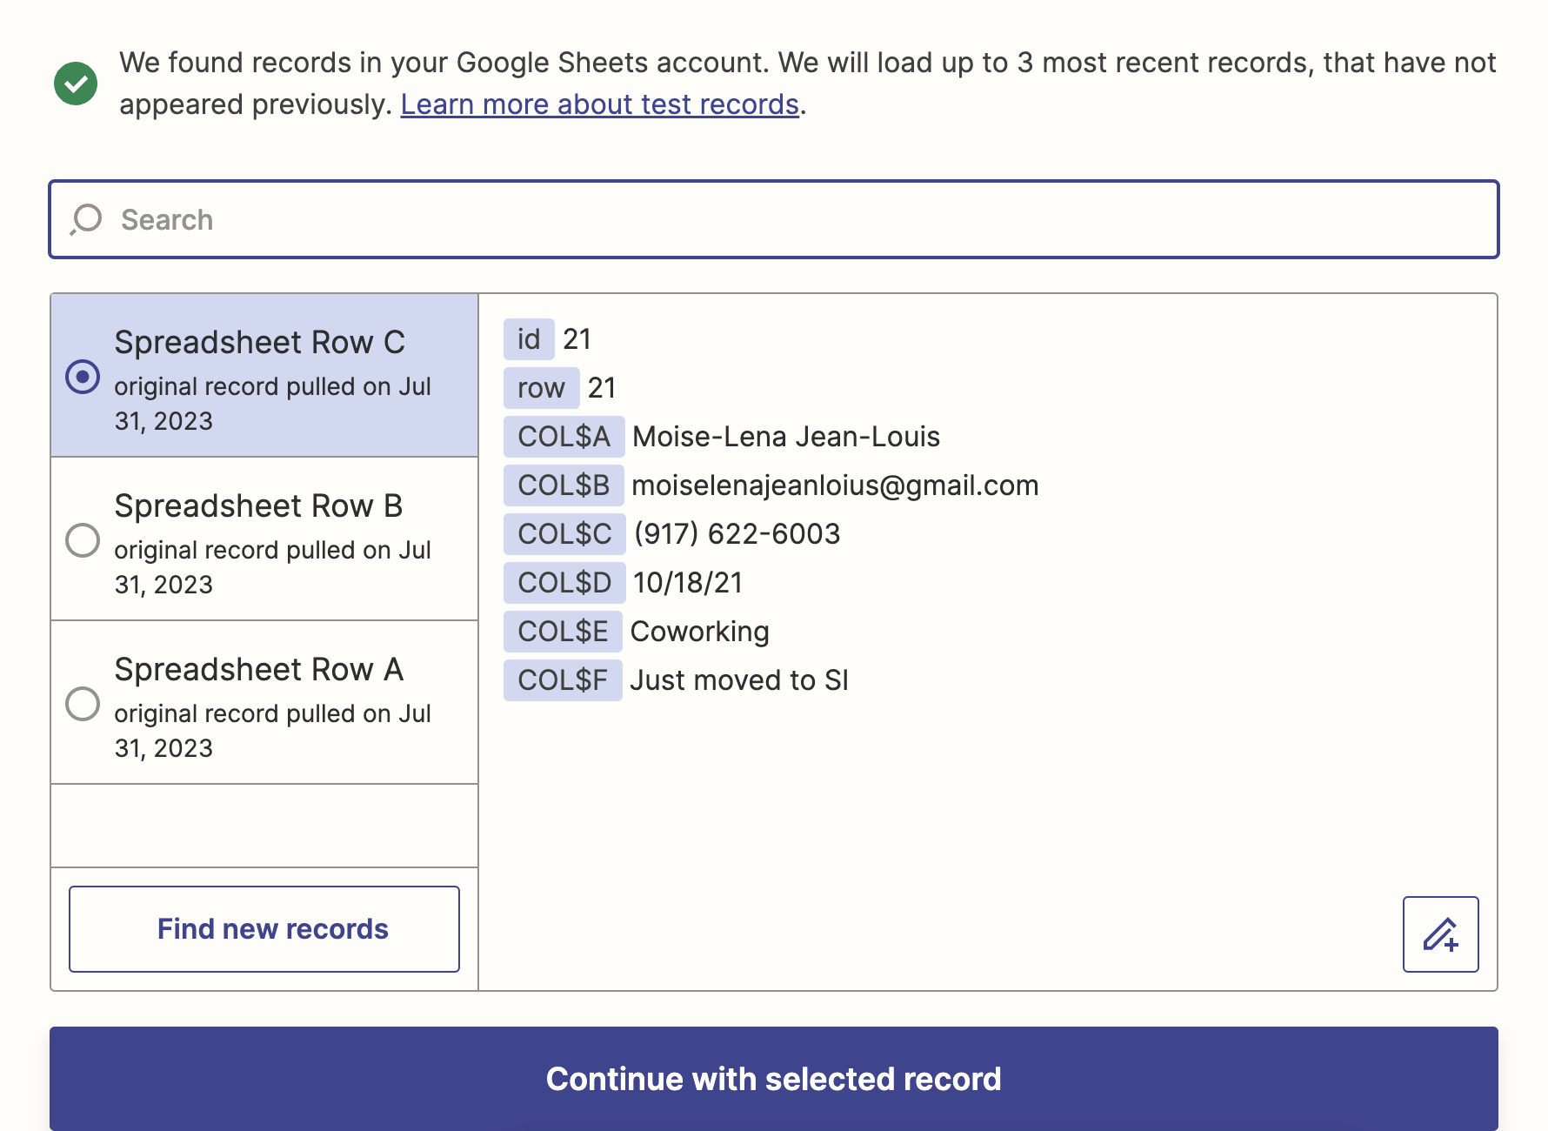Click the name Moise-Lena Jean-Louis

(x=786, y=437)
